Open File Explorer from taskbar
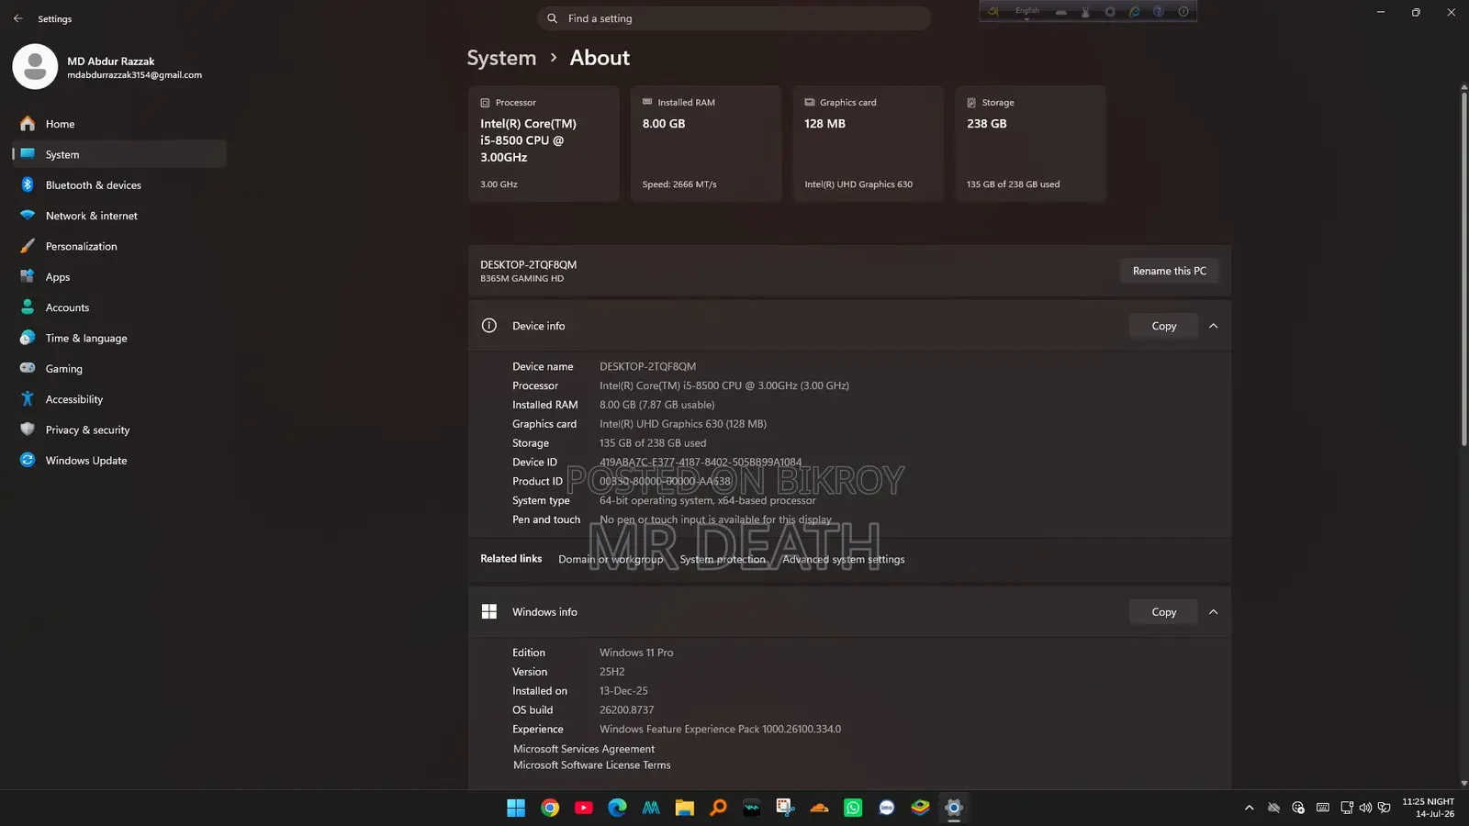The height and width of the screenshot is (826, 1469). pos(685,808)
